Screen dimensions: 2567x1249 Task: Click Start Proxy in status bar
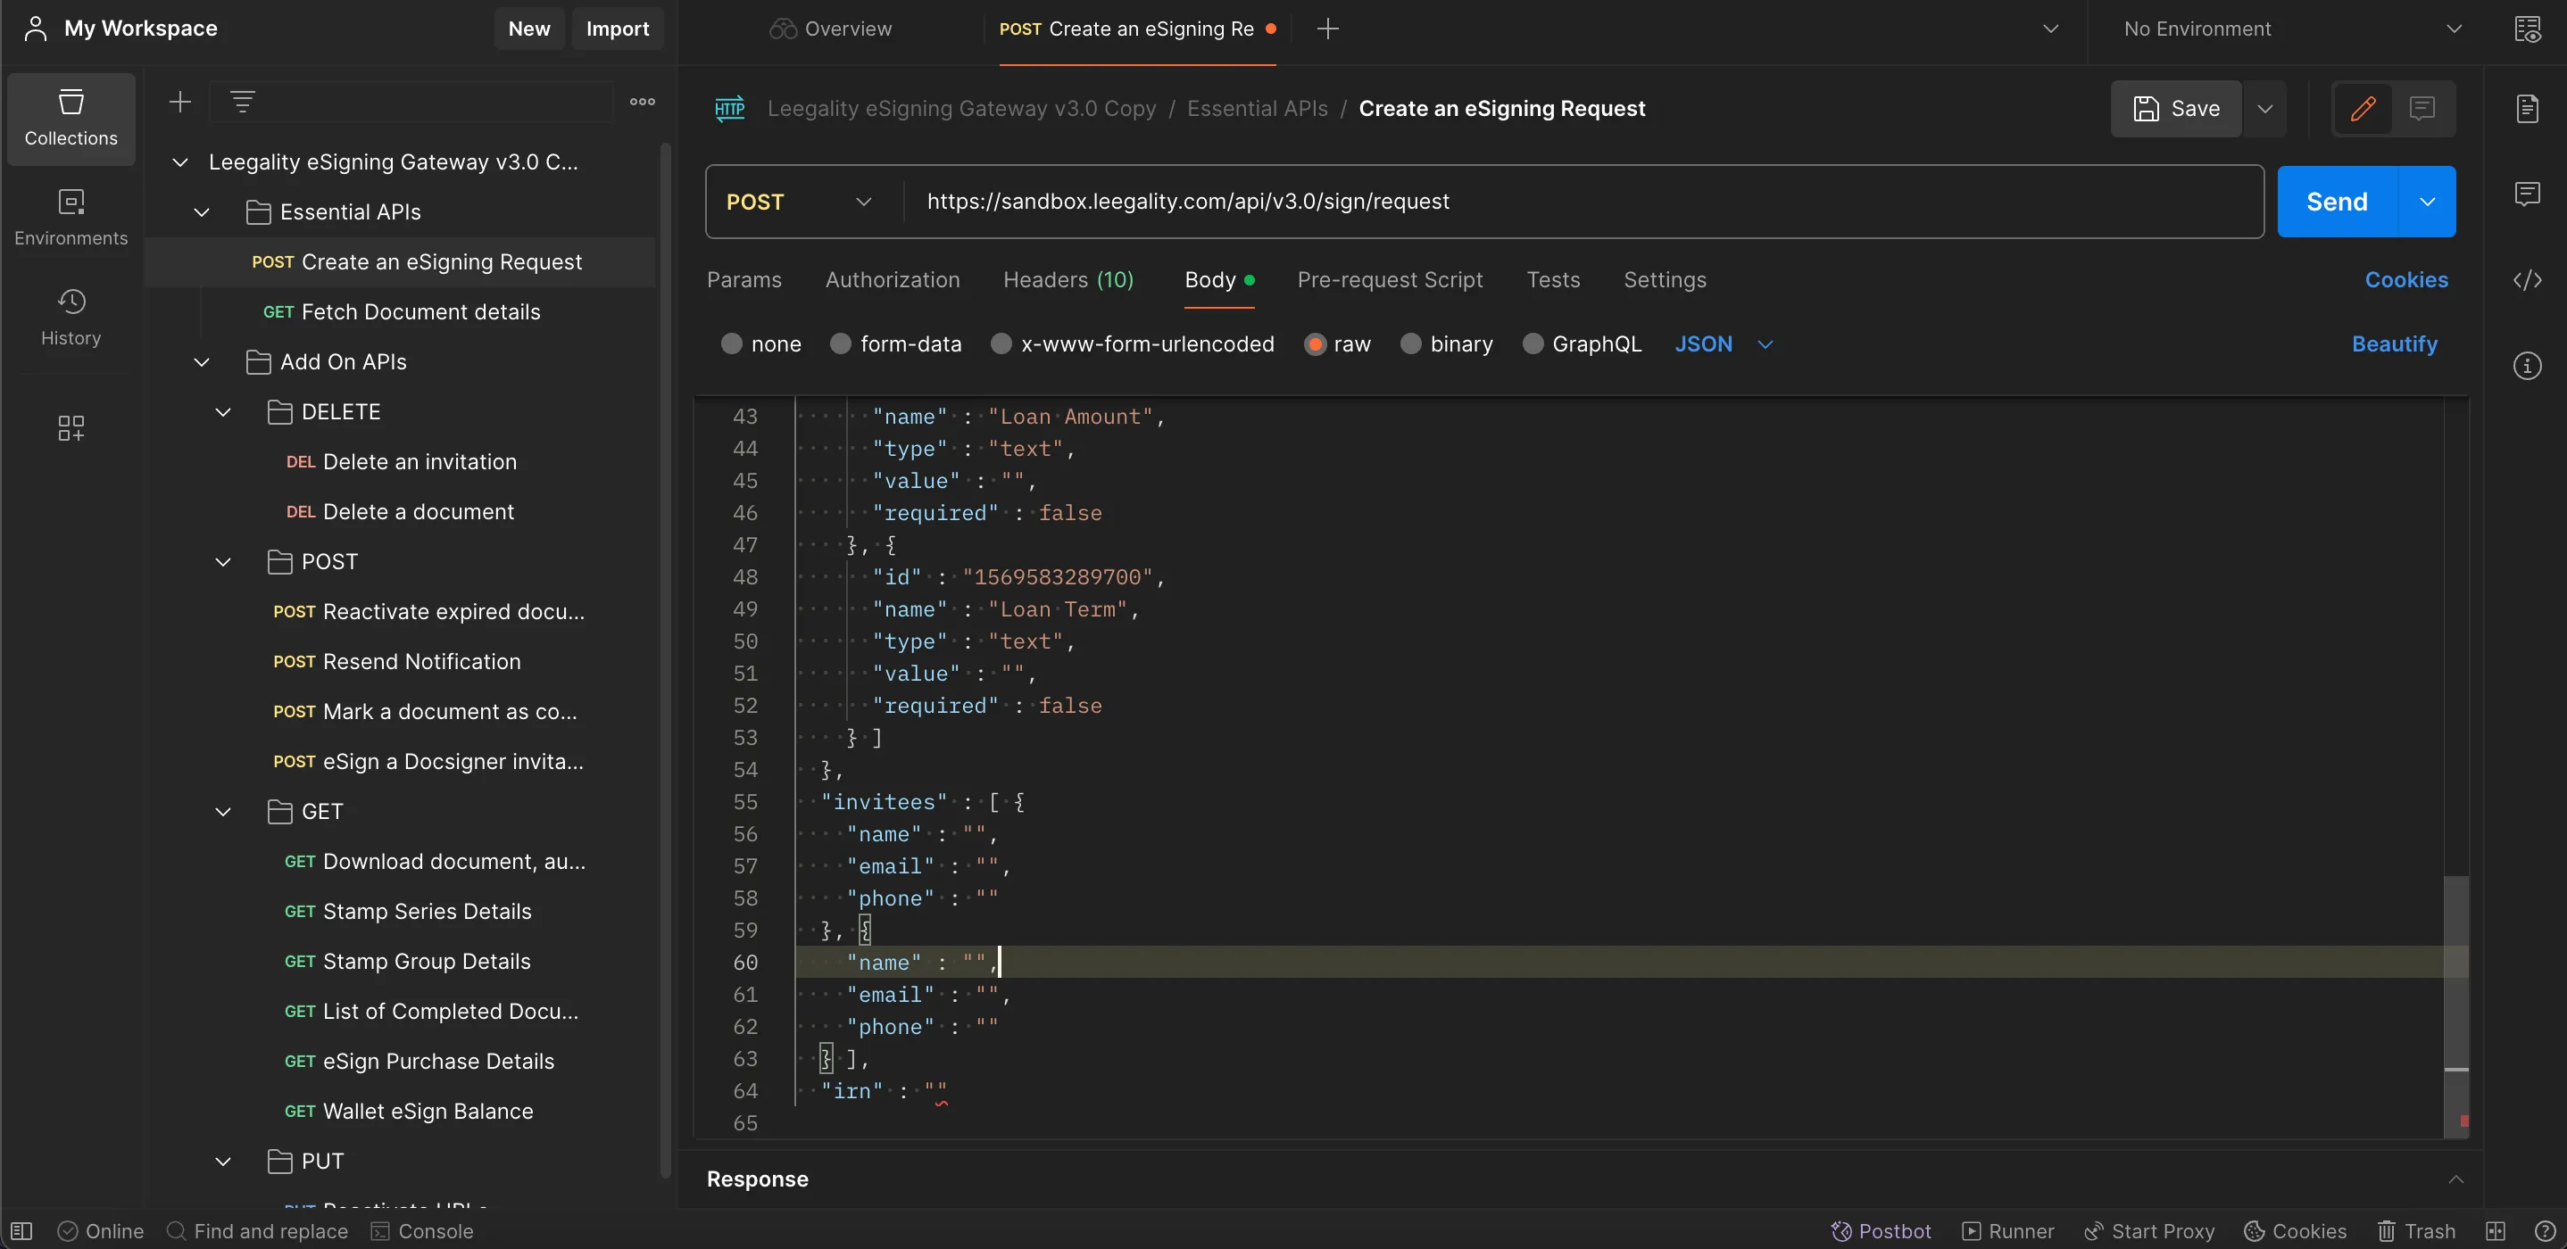coord(2148,1231)
